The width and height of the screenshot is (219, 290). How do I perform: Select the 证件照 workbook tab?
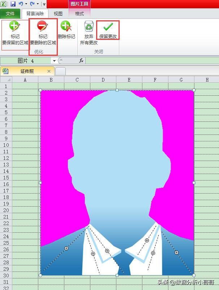tap(27, 71)
